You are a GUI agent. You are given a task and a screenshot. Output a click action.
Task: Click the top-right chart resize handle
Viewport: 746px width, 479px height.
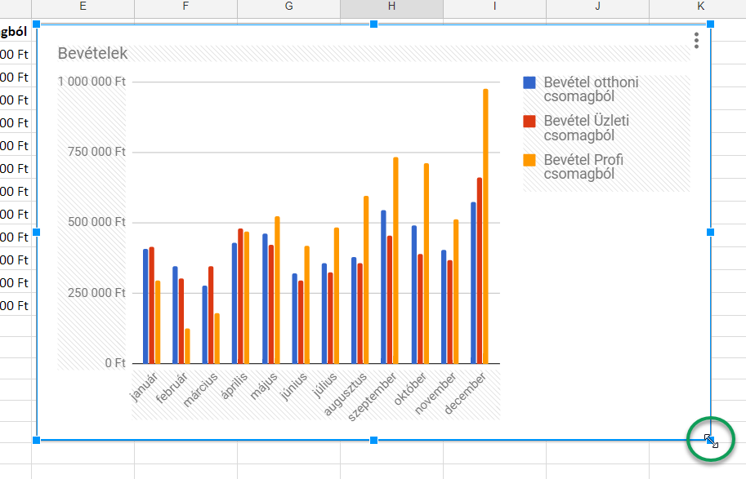(x=710, y=24)
